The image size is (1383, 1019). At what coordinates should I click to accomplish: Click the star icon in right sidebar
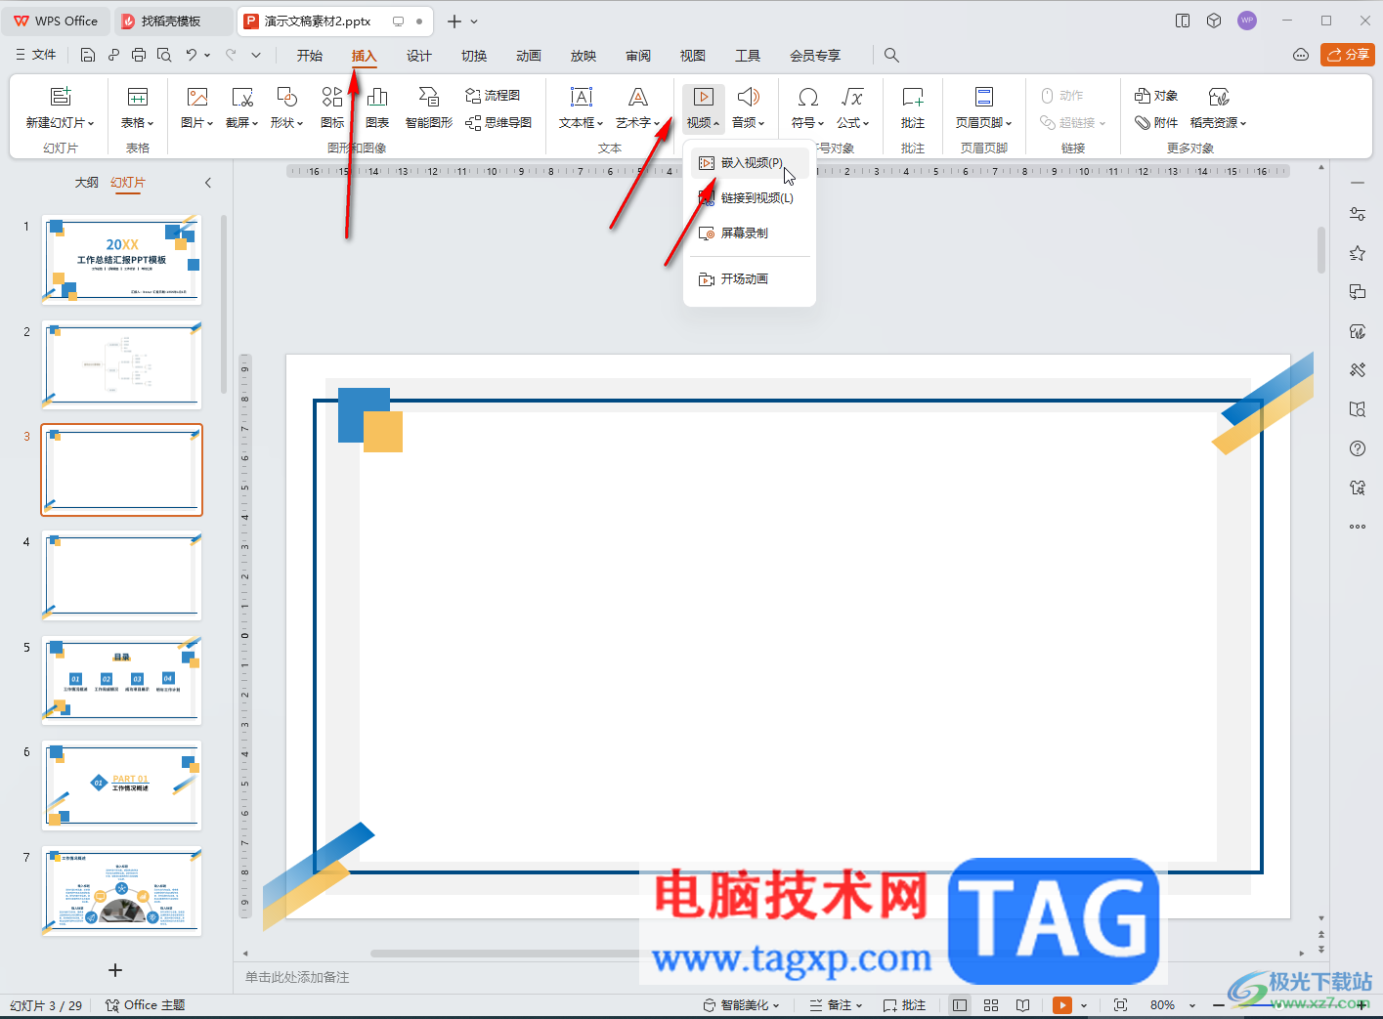(1358, 253)
